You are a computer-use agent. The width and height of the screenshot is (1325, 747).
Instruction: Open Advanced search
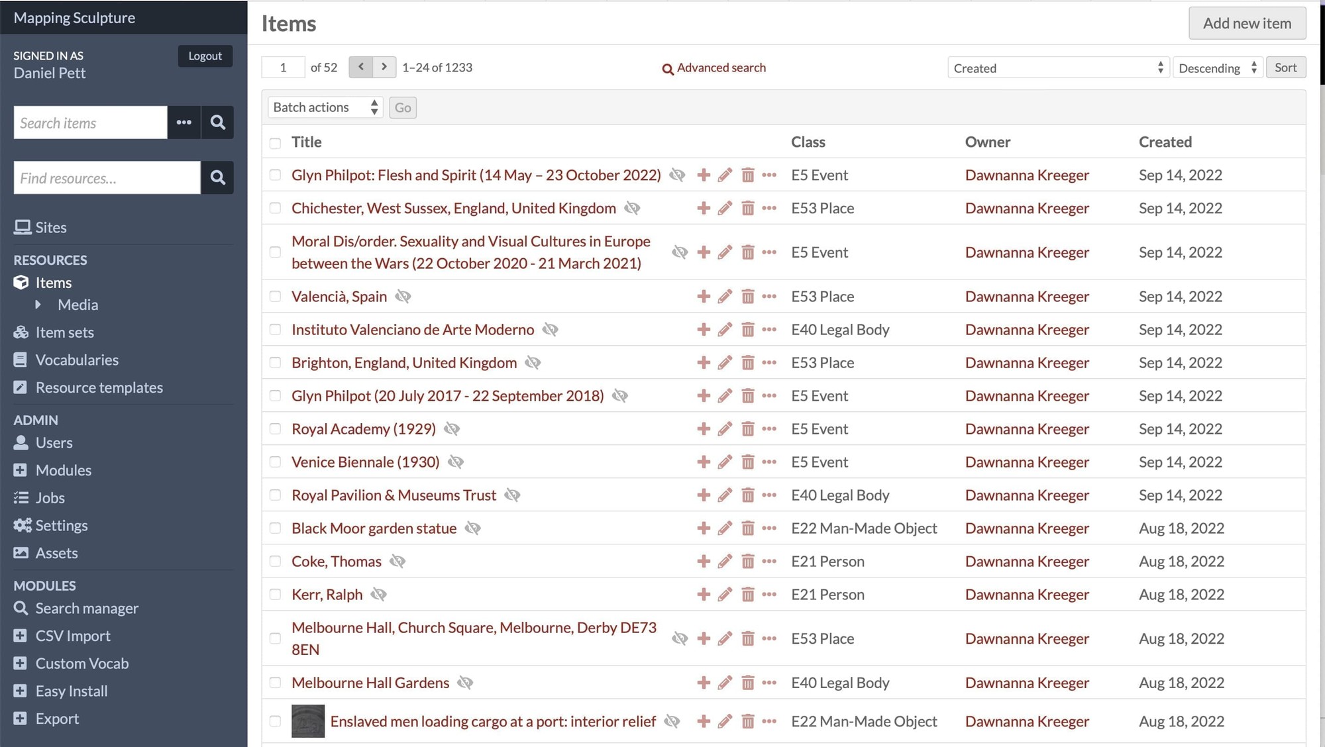point(714,68)
